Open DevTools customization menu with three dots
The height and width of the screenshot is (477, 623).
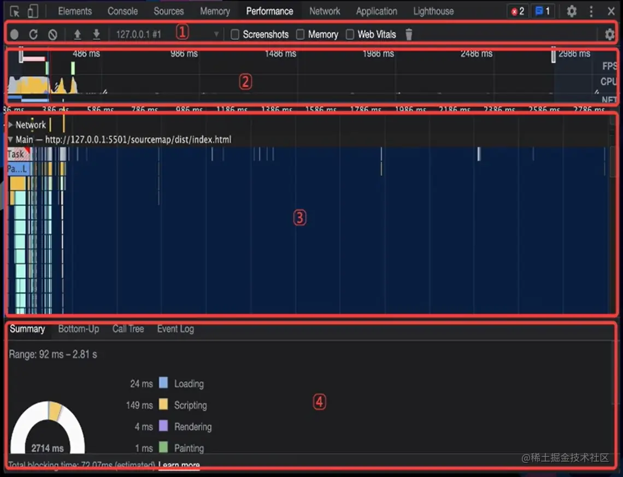[x=591, y=11]
